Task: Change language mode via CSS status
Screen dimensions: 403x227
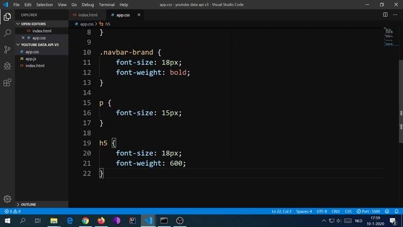Action: [348, 211]
